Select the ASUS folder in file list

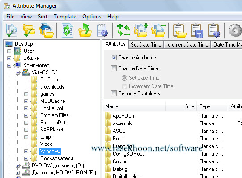point(119,131)
